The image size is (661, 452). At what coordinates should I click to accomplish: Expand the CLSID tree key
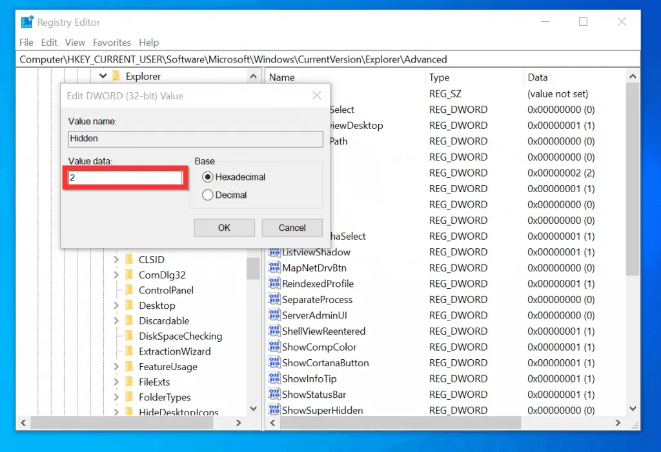point(116,260)
